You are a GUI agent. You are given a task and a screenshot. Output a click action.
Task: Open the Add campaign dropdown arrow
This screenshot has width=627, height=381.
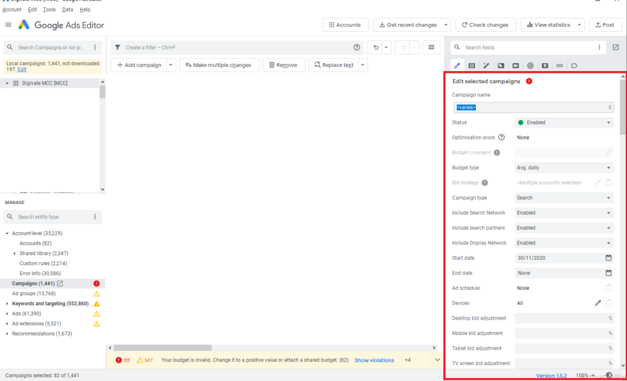pos(171,65)
